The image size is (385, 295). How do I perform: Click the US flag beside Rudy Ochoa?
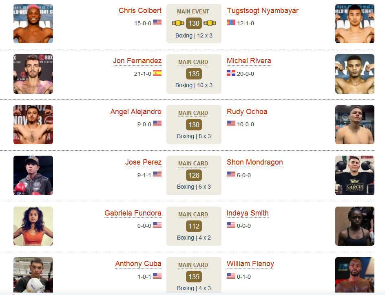pyautogui.click(x=231, y=123)
